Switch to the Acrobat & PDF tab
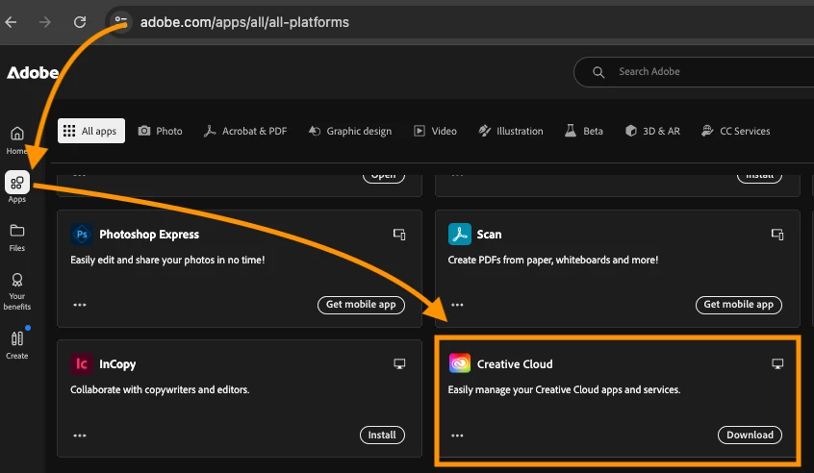This screenshot has width=814, height=473. [x=245, y=131]
